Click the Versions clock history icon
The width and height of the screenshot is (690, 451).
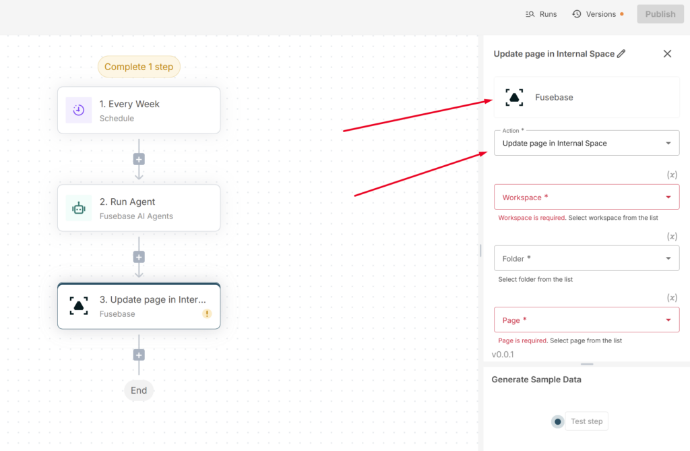577,14
